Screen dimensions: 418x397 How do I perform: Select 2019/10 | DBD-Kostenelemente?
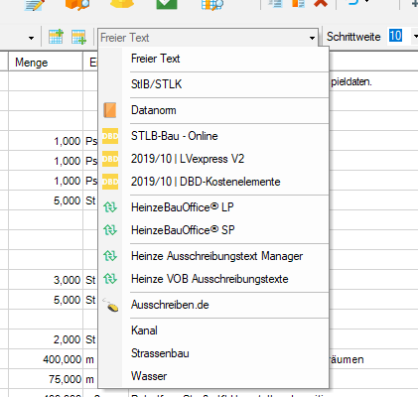click(213, 182)
